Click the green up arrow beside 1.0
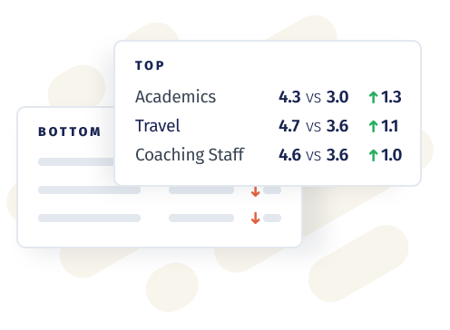The width and height of the screenshot is (450, 330). point(373,155)
